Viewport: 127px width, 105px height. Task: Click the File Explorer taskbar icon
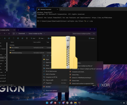coord(75,103)
